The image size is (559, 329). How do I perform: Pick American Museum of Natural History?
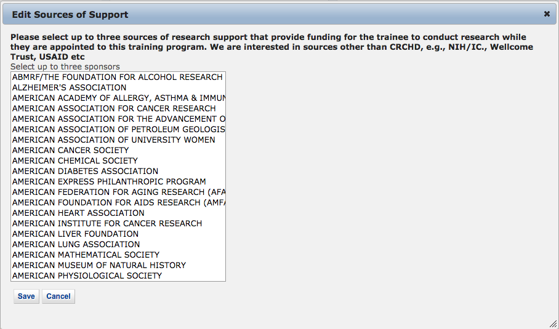tap(99, 265)
